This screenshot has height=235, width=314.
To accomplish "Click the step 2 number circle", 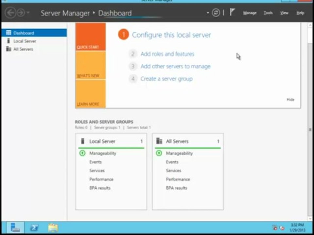I will [133, 54].
